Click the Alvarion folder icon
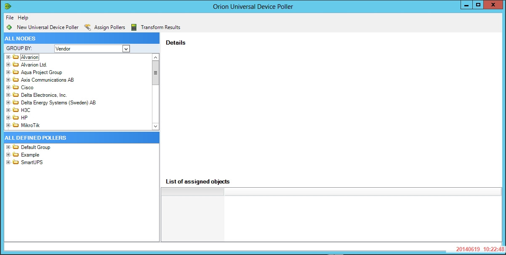This screenshot has height=255, width=506. click(x=16, y=57)
